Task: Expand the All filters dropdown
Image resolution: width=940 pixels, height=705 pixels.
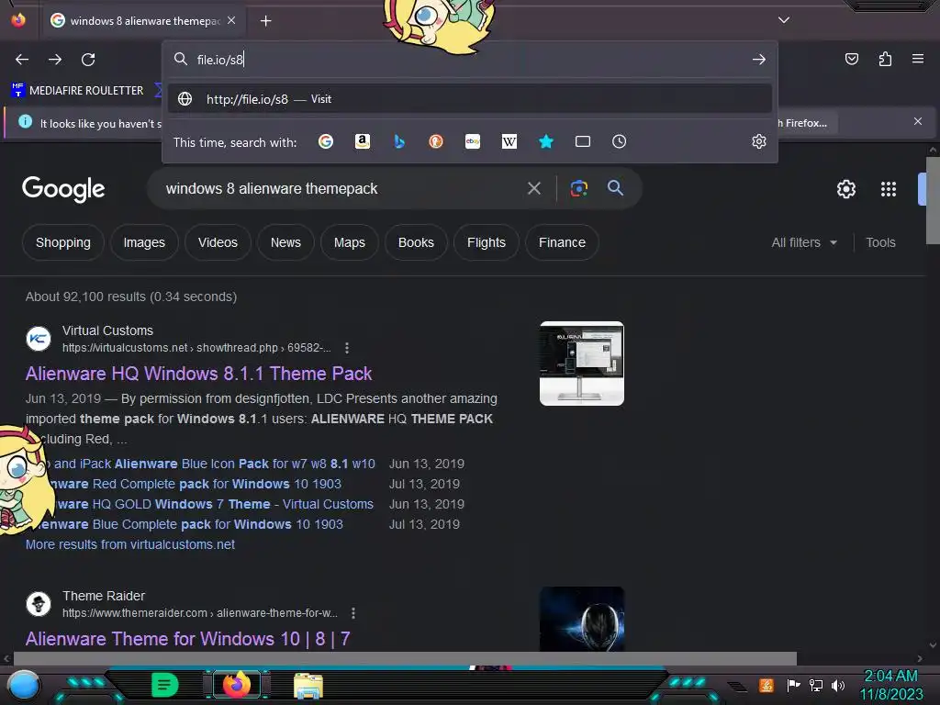Action: pyautogui.click(x=804, y=242)
